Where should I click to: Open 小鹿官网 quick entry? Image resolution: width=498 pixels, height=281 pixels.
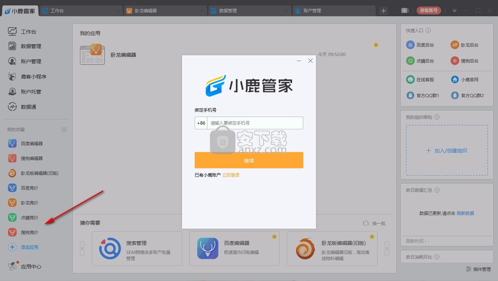tap(464, 79)
